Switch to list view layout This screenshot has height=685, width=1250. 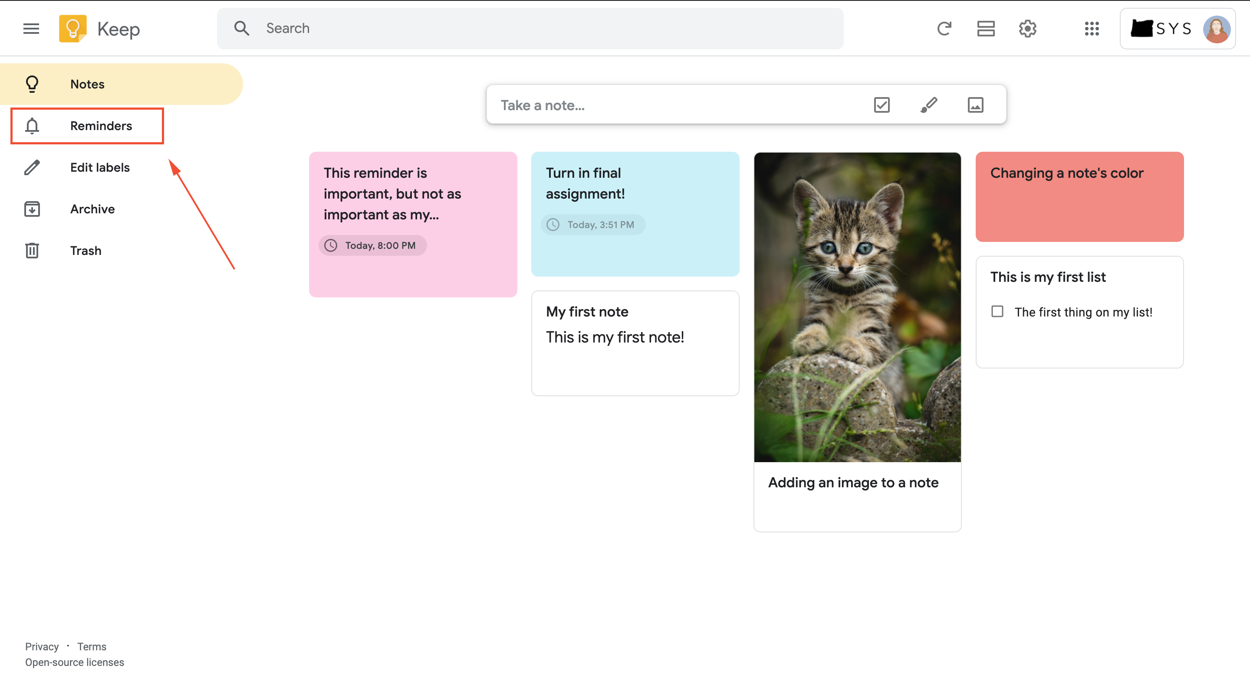(x=986, y=29)
